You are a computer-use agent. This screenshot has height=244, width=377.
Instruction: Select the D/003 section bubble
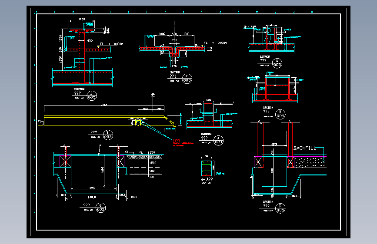click(92, 96)
